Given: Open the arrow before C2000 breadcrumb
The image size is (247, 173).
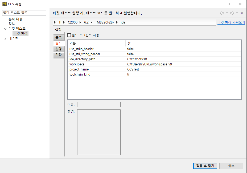Looking at the screenshot, I should point(64,22).
